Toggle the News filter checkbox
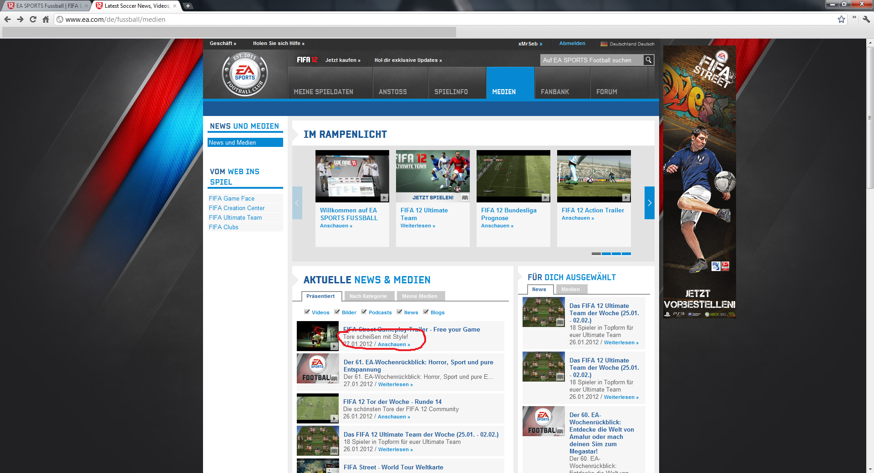 point(399,312)
